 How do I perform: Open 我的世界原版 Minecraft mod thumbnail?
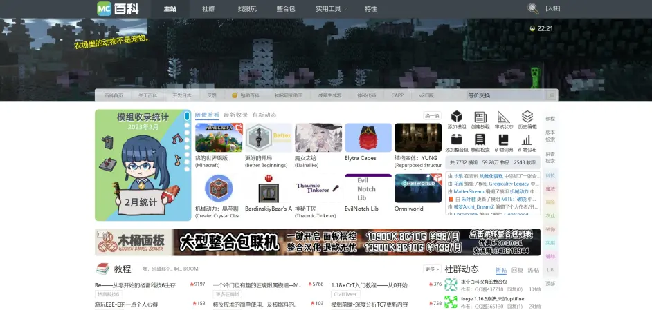219,138
